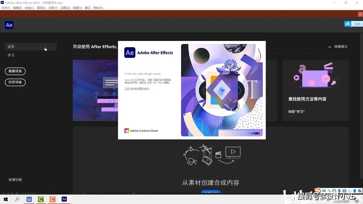Open the Windows Start menu

click(6, 199)
